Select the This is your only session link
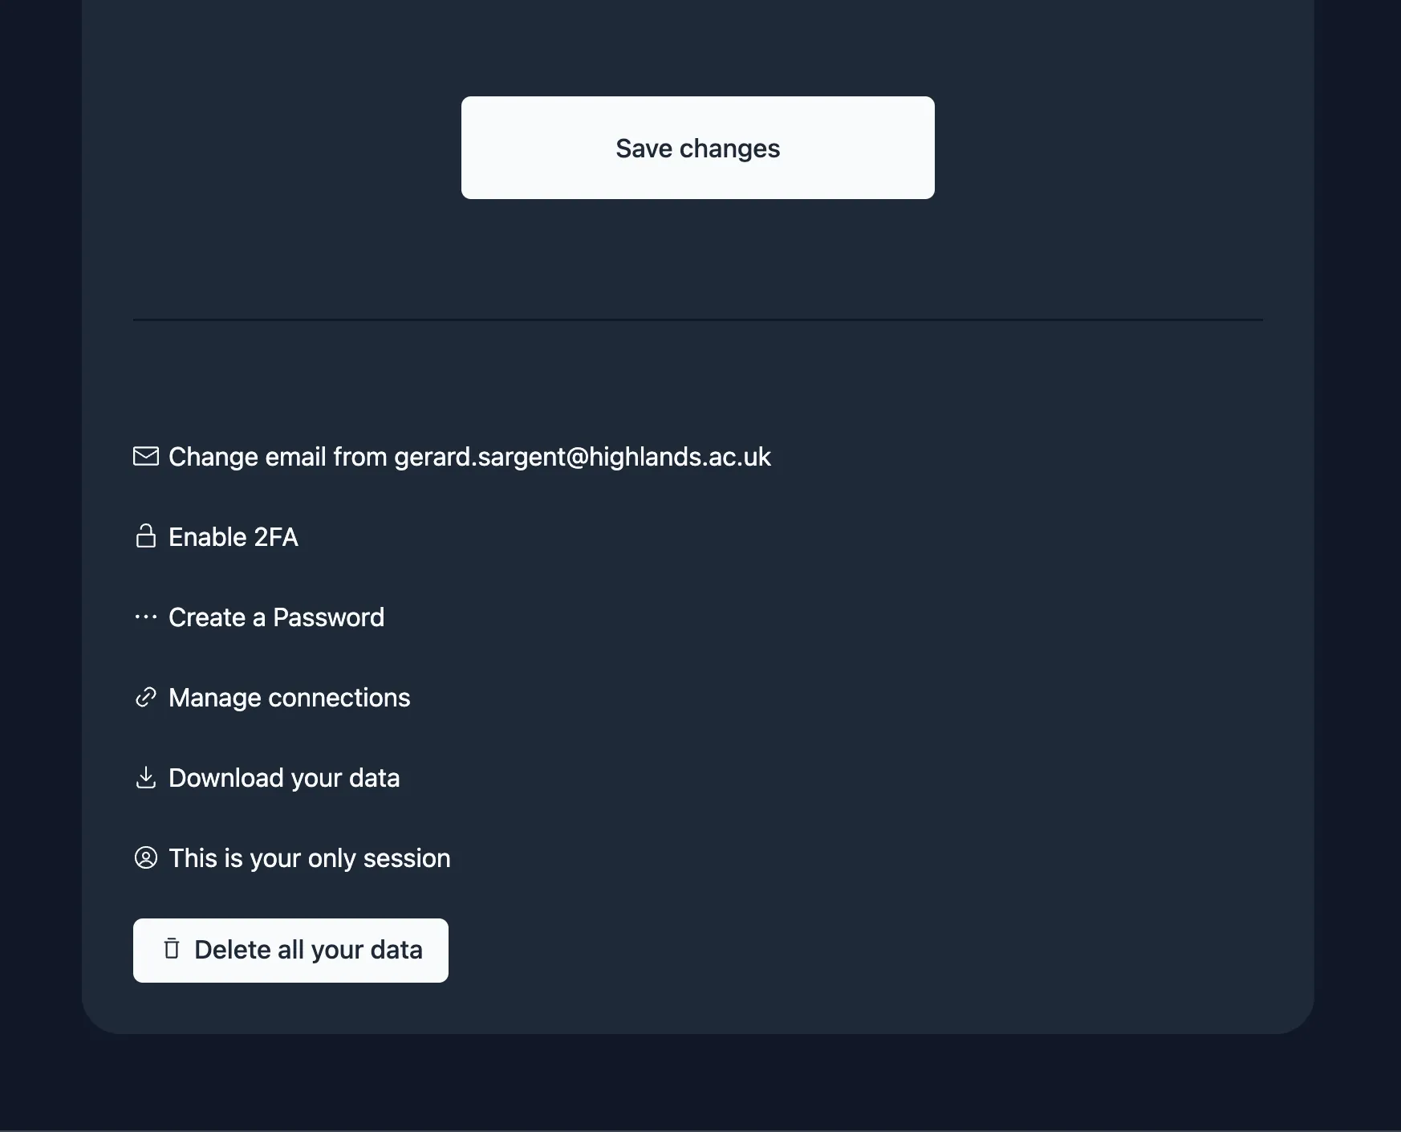Image resolution: width=1401 pixels, height=1132 pixels. (x=292, y=858)
